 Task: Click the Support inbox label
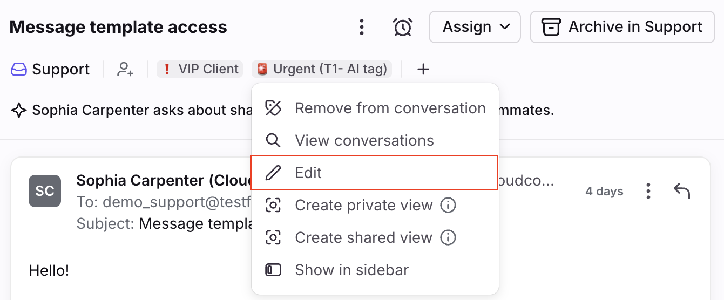(x=50, y=69)
